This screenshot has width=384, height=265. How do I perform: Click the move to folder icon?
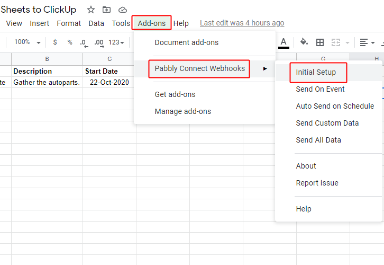[x=106, y=10]
